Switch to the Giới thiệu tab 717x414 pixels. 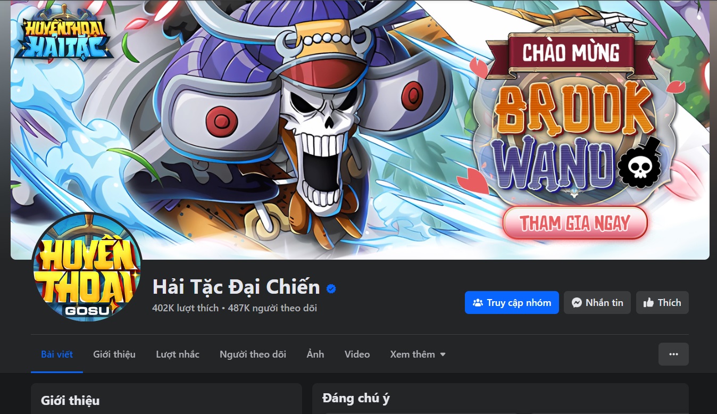[x=114, y=354]
